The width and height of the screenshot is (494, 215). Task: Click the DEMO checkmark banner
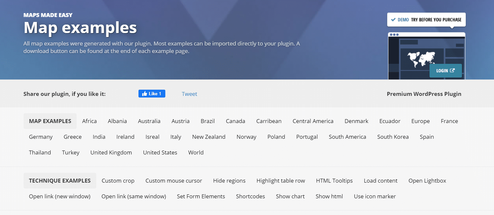pos(426,20)
